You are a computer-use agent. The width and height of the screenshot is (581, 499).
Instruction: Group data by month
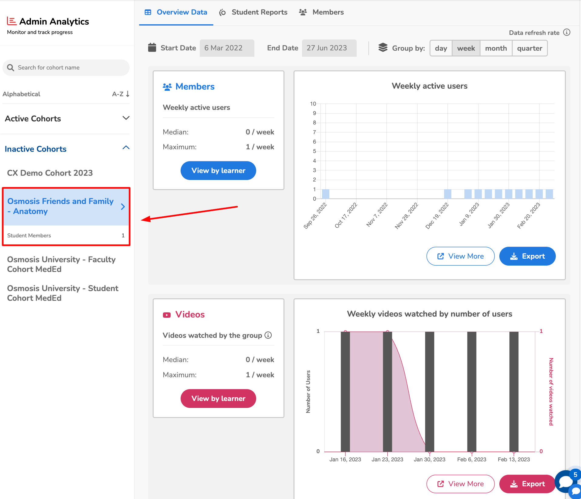click(x=496, y=48)
